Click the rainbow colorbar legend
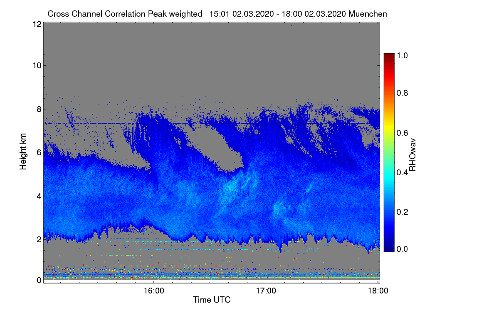 tap(389, 152)
